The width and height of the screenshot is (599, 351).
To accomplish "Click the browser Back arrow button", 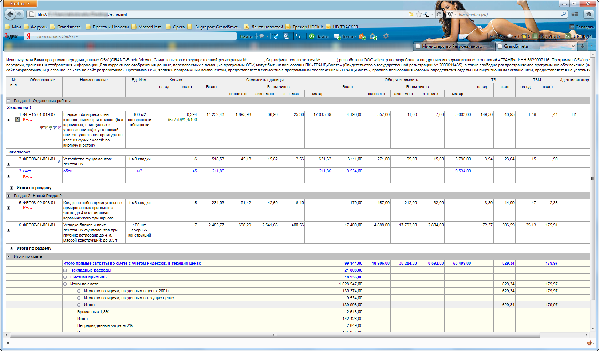I will pyautogui.click(x=10, y=14).
